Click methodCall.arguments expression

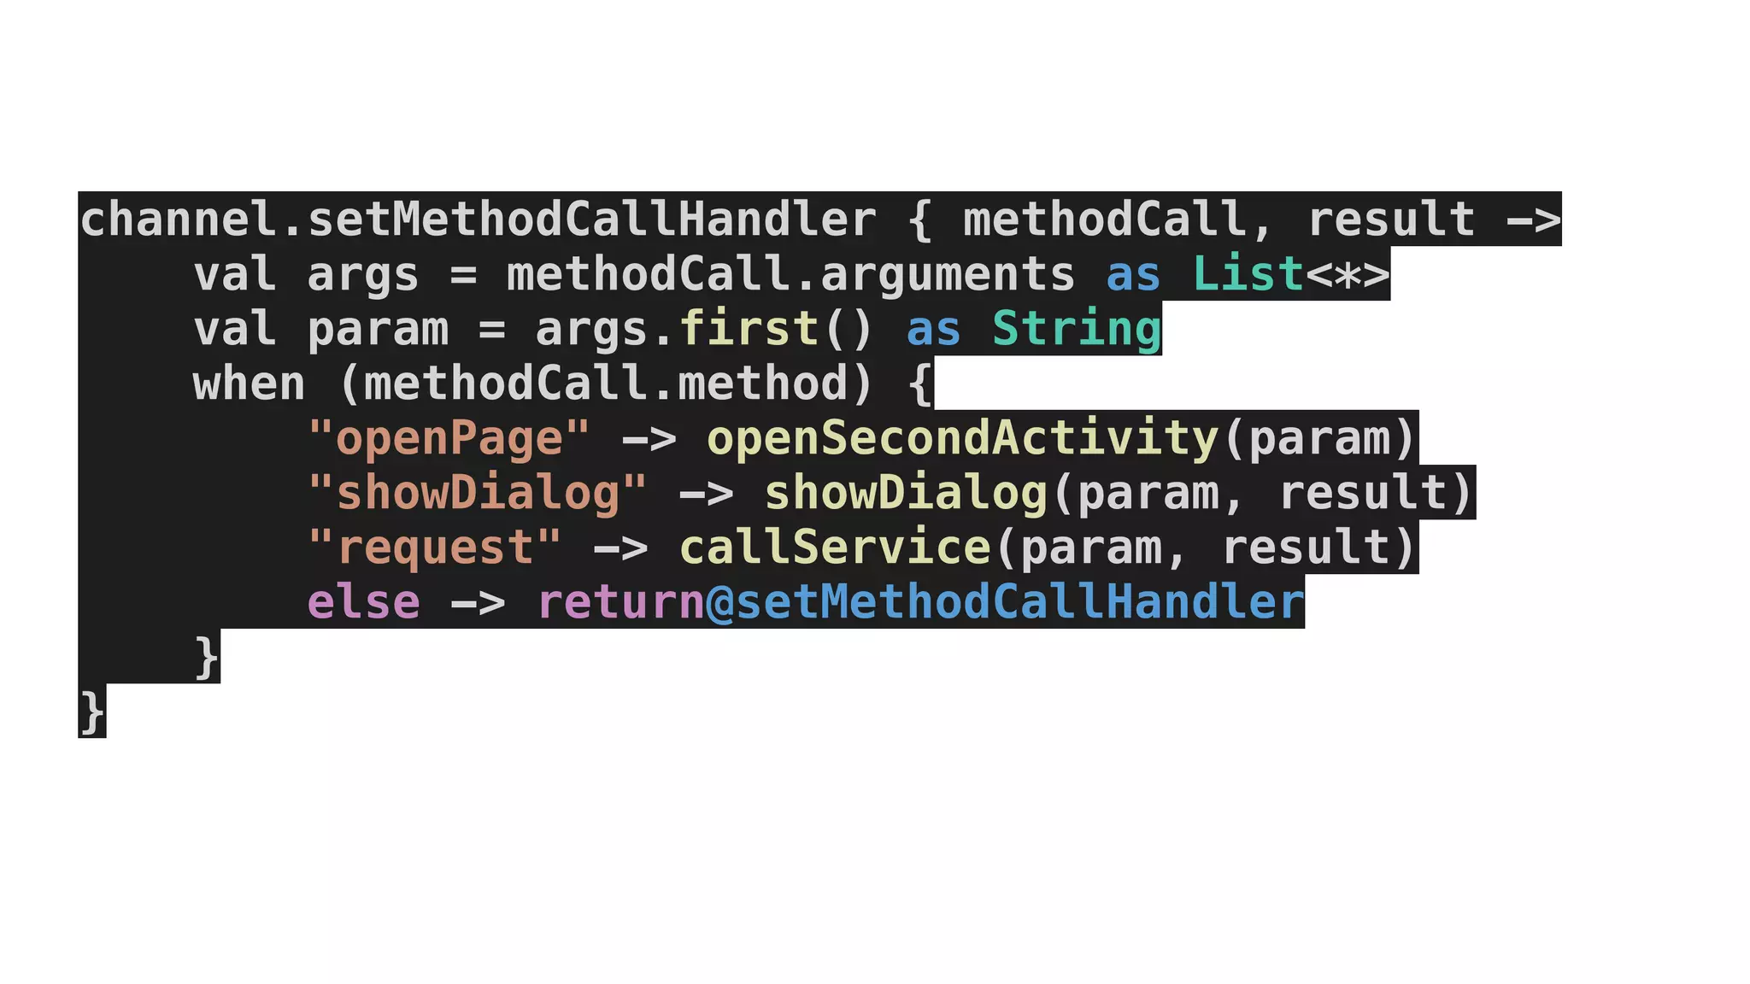pyautogui.click(x=791, y=276)
